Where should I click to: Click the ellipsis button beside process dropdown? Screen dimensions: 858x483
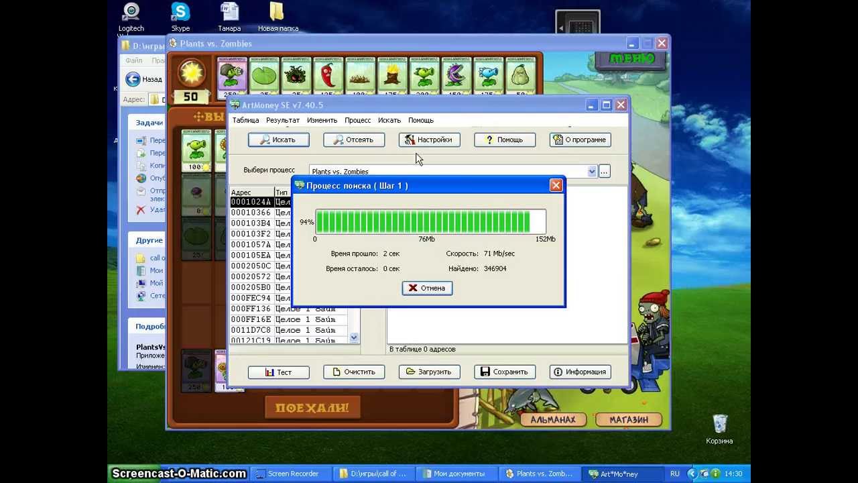click(x=604, y=172)
